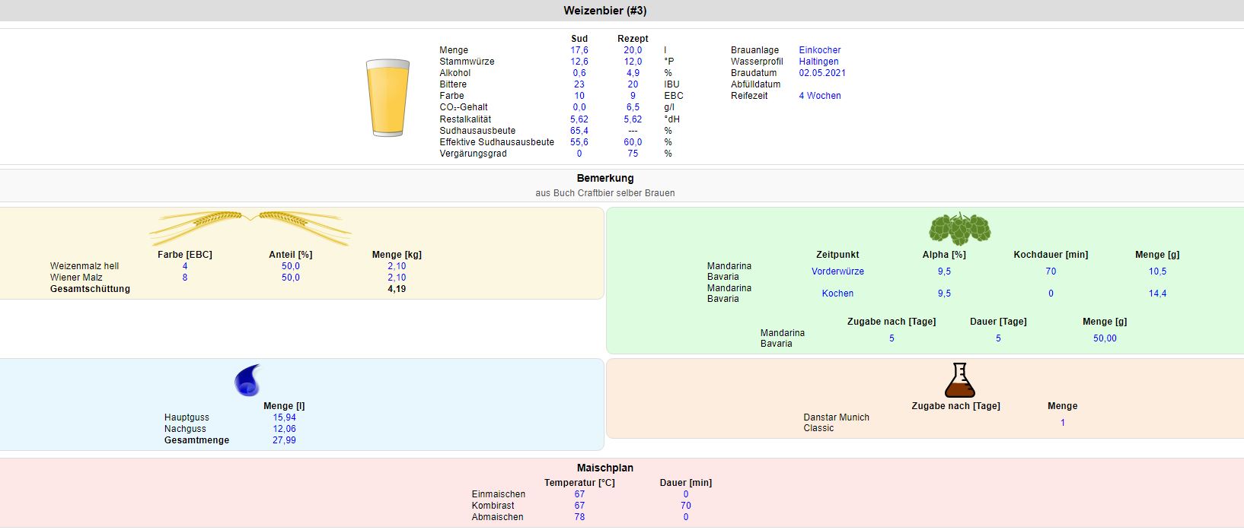Open the Einkocher brewing system link
Image resolution: width=1244 pixels, height=530 pixels.
(x=819, y=50)
